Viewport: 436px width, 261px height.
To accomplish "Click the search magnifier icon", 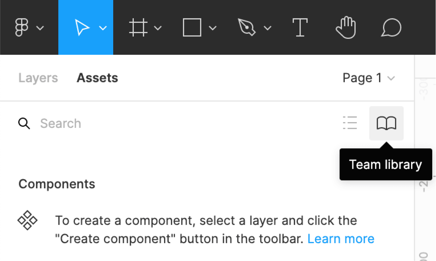I will [24, 123].
